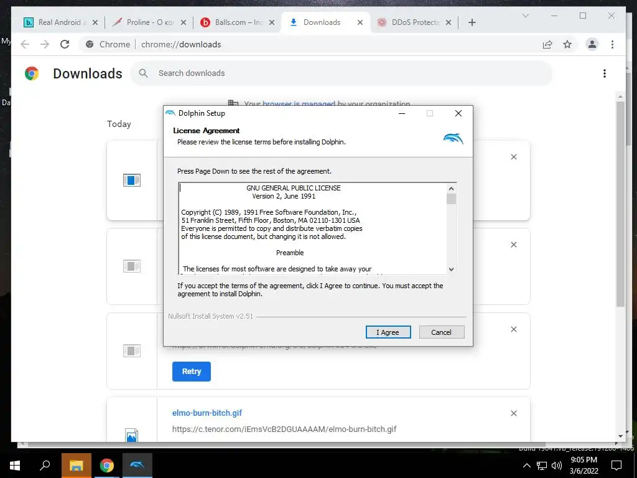The width and height of the screenshot is (637, 478).
Task: Open the Downloads page more actions menu
Action: [x=605, y=73]
